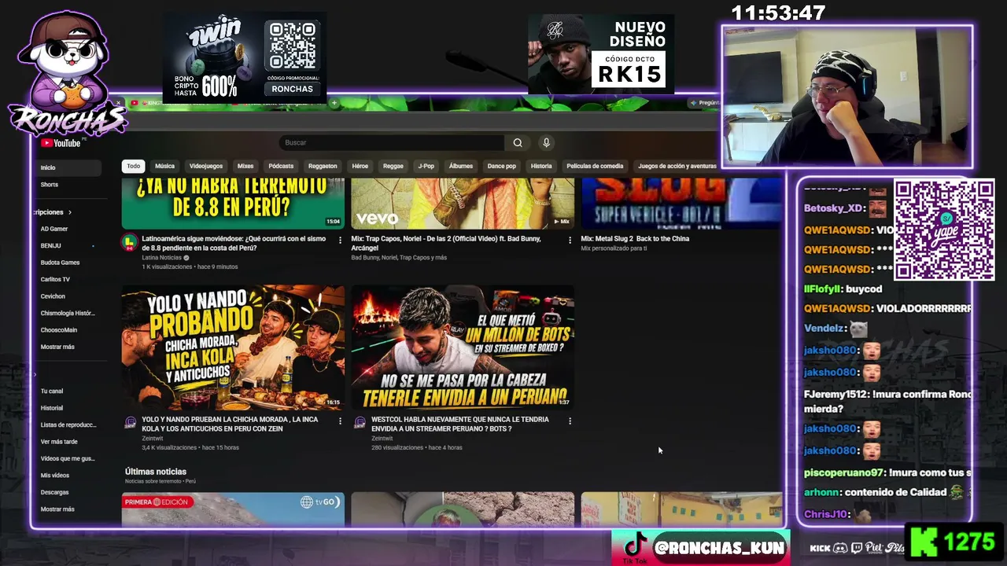Open the title Mix: Metal Slug 2 Back to the China
The width and height of the screenshot is (1007, 566).
tap(635, 239)
